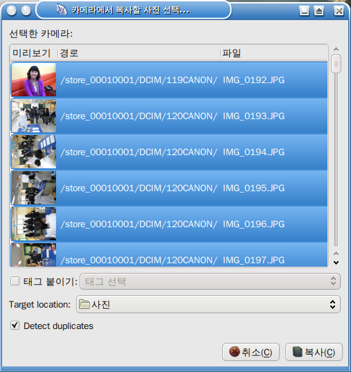This screenshot has height=372, width=351.
Task: Click the vertical scrollbar handle
Action: pos(336,64)
